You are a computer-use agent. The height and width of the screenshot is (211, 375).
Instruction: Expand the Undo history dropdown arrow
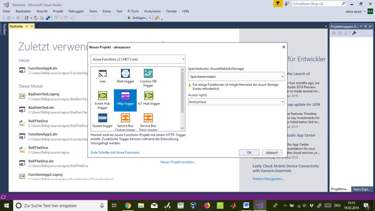[x=61, y=18]
